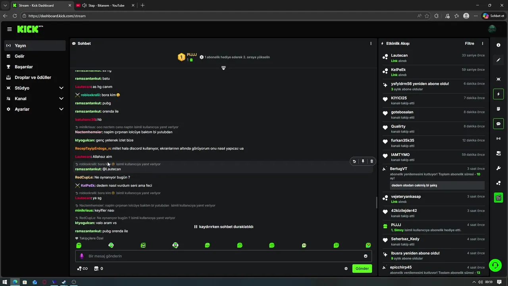
Task: Click BertugVT renewal entry in activity feed
Action: pyautogui.click(x=433, y=178)
